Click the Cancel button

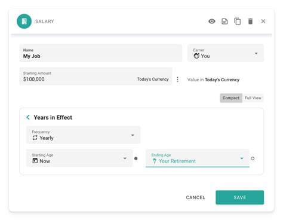[195, 197]
